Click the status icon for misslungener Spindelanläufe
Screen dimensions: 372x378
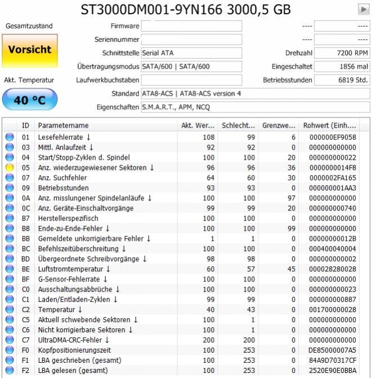pyautogui.click(x=10, y=197)
